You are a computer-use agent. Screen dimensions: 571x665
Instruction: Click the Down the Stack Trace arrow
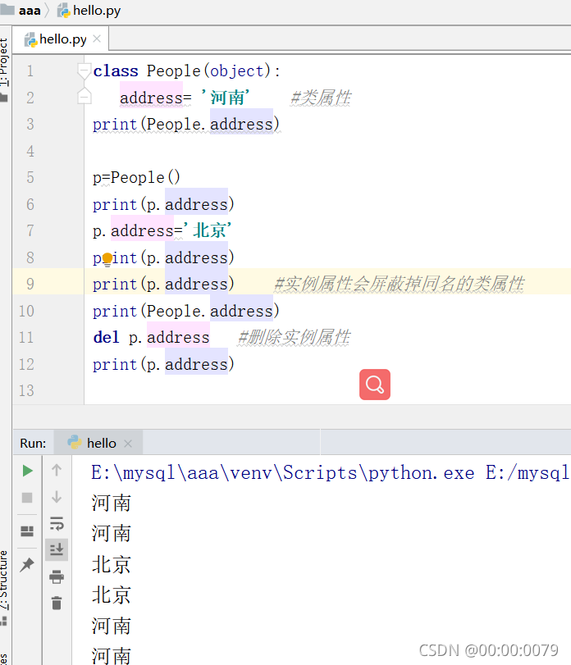[x=57, y=497]
